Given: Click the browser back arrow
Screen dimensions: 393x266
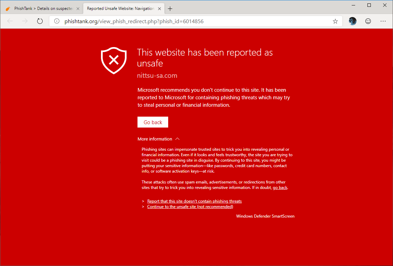Looking at the screenshot, I should click(10, 21).
